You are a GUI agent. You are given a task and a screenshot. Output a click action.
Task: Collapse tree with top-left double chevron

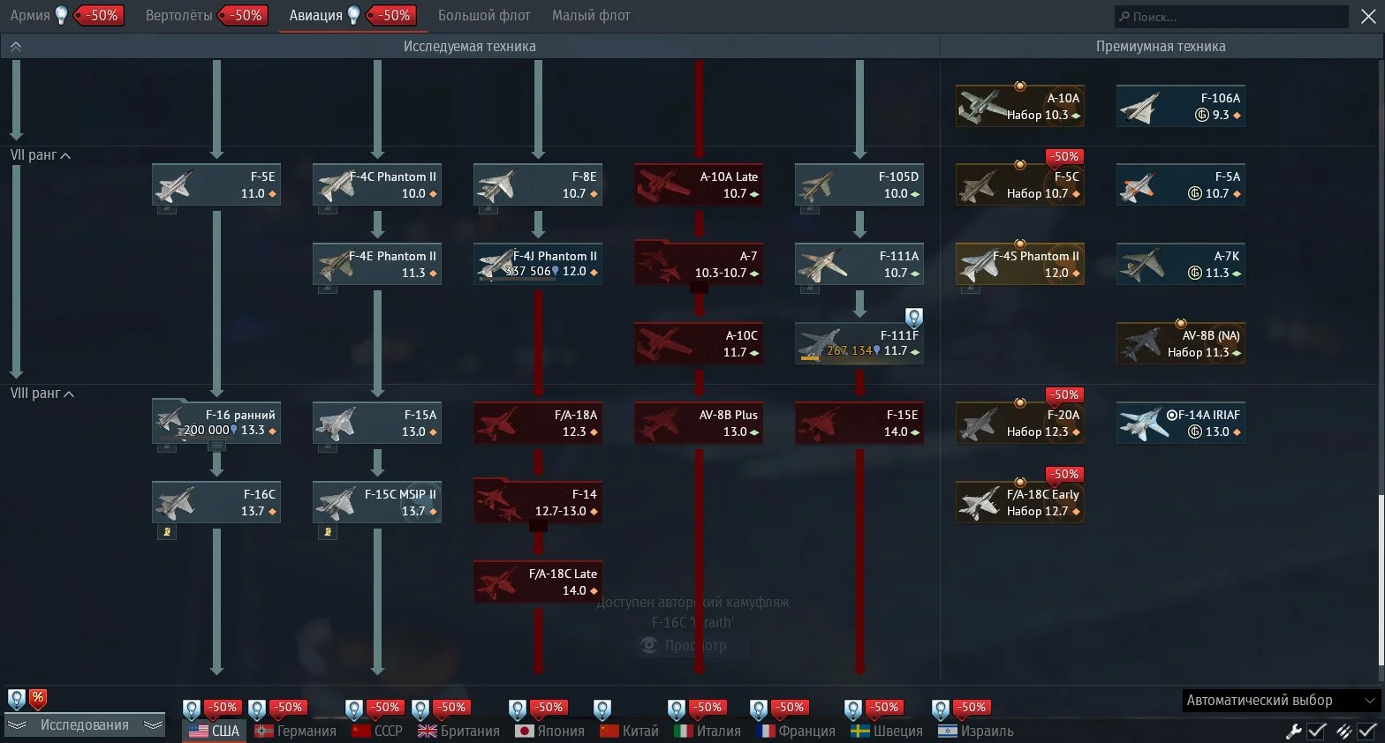click(x=15, y=46)
